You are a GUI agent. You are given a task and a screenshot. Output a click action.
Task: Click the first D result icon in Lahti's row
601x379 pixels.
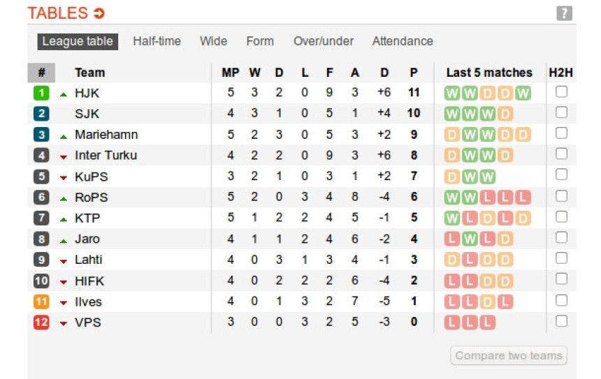click(452, 260)
